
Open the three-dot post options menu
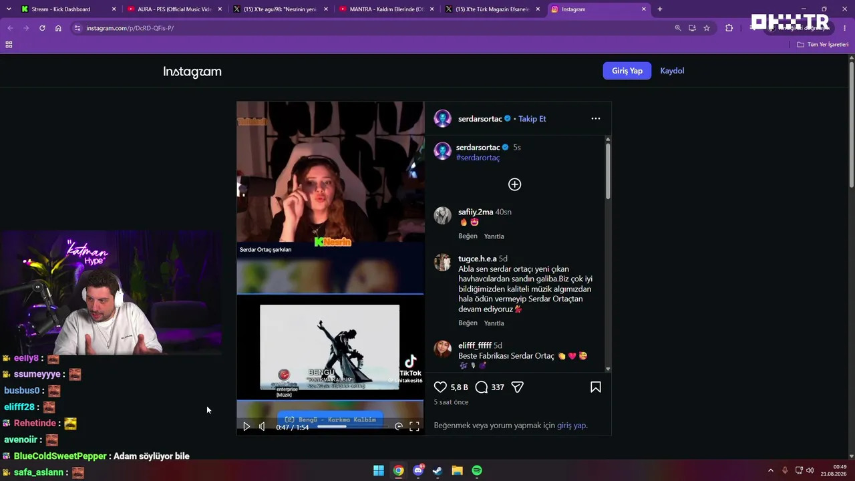[x=596, y=119]
